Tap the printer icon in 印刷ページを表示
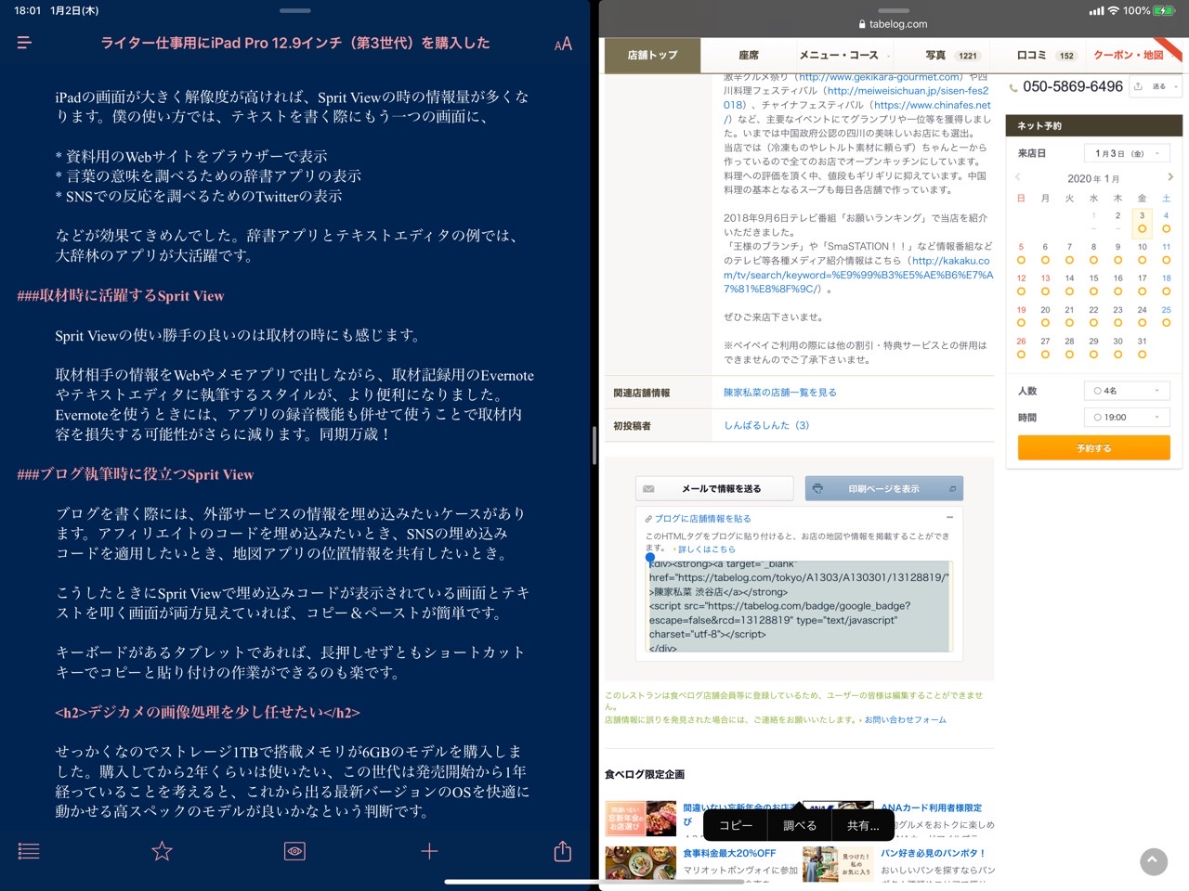The height and width of the screenshot is (891, 1189). [817, 488]
